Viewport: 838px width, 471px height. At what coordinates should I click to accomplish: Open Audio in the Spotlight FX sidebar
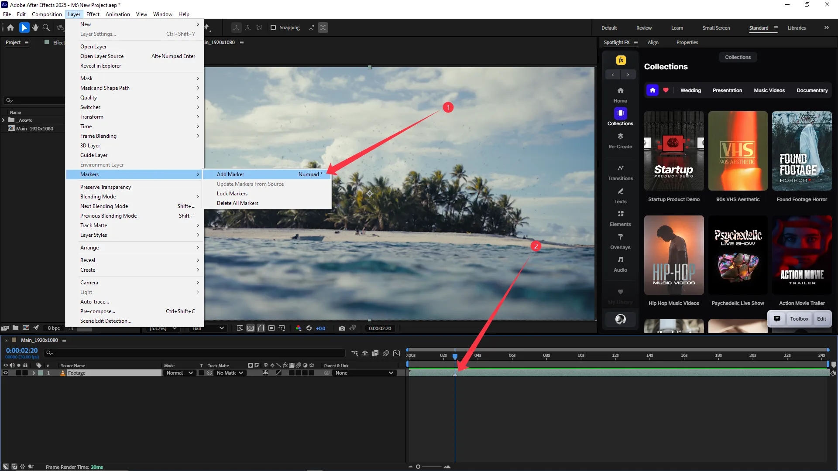click(620, 264)
